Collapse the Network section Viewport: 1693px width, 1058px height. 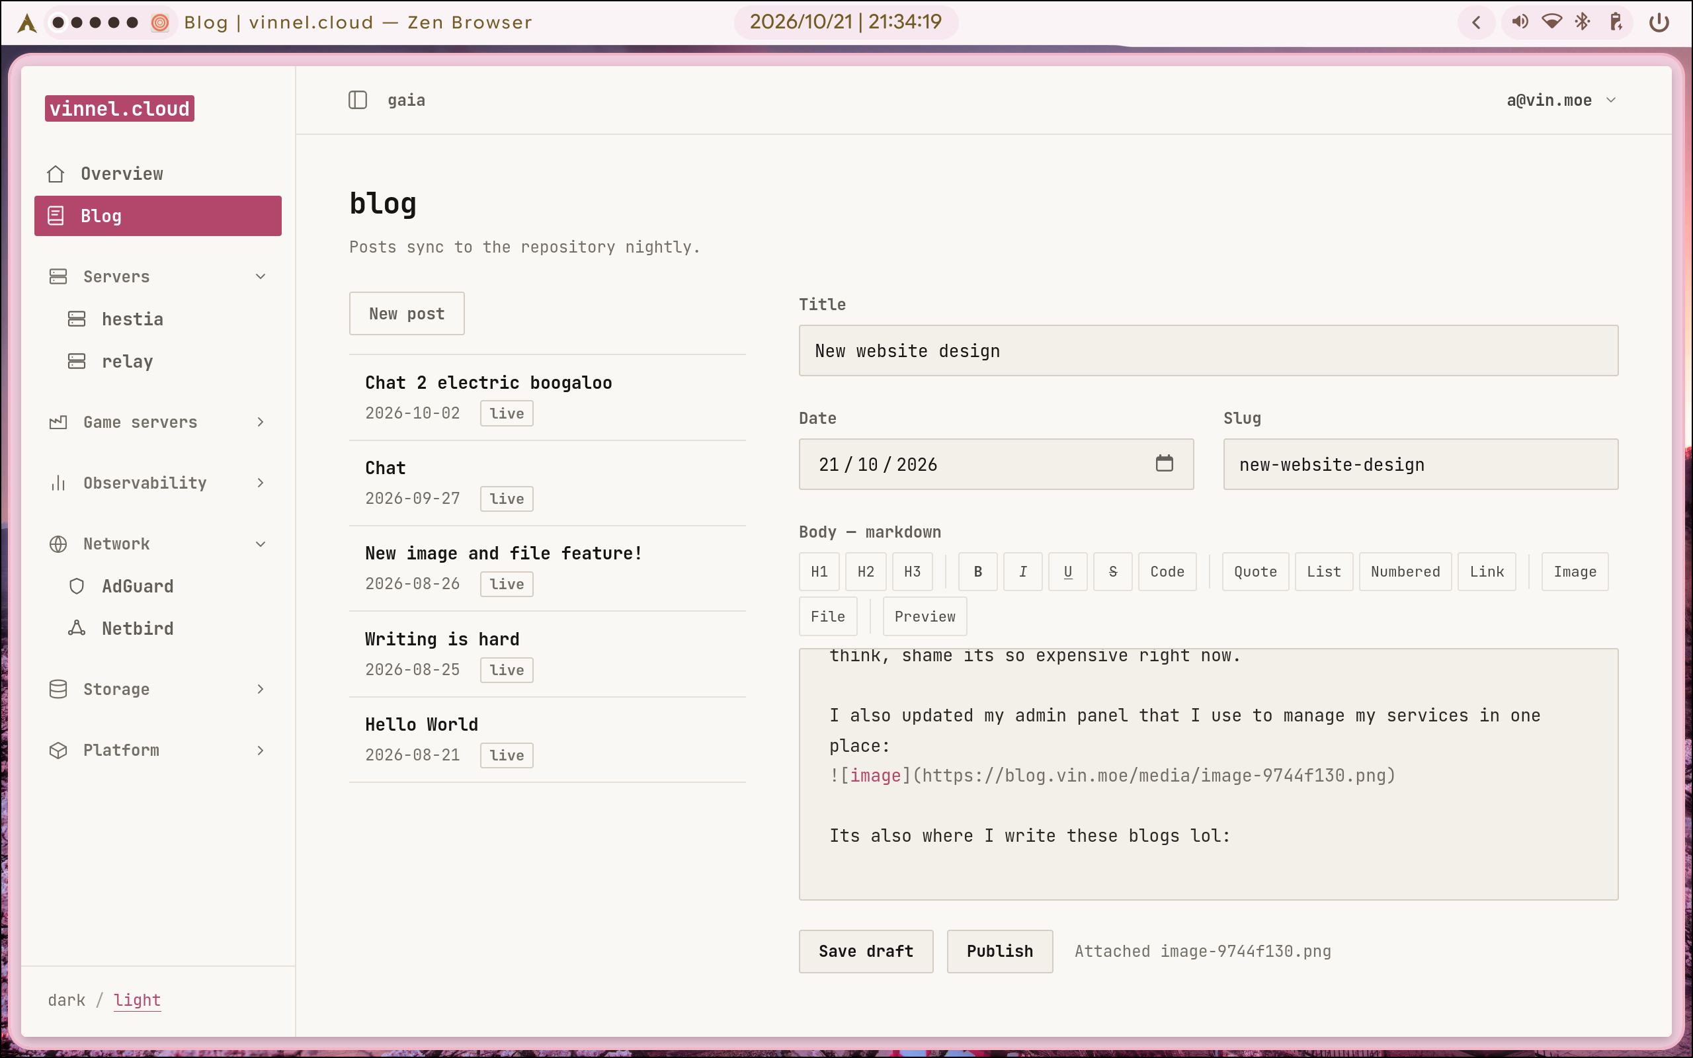click(x=261, y=544)
